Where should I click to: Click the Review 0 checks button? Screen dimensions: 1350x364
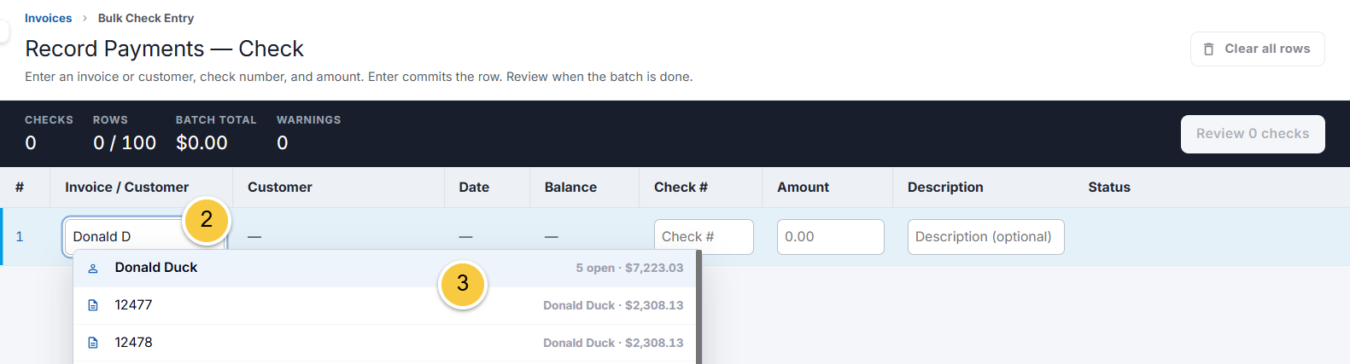click(1253, 134)
